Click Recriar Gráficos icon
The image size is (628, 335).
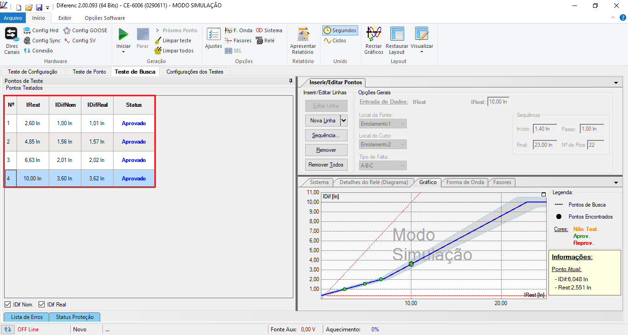click(373, 35)
